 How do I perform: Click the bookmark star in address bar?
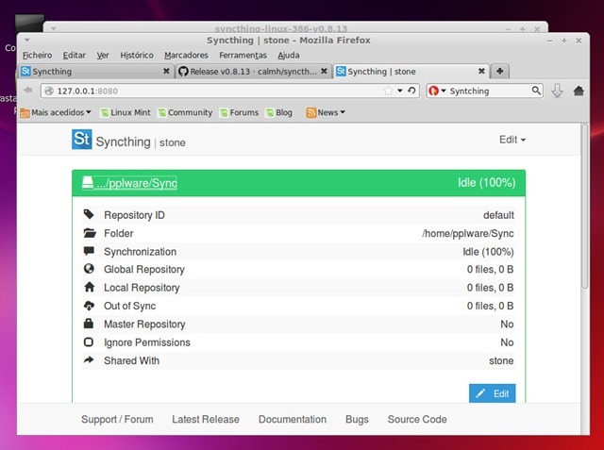(x=388, y=91)
